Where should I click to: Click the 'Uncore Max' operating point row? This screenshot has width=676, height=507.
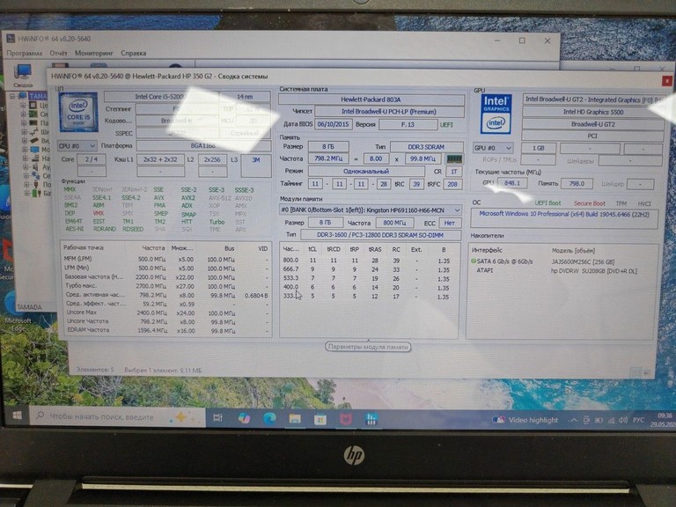(x=166, y=312)
